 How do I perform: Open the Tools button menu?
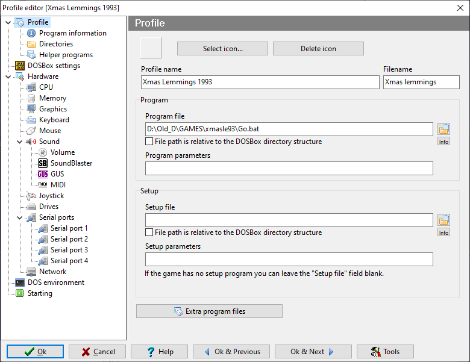point(385,352)
